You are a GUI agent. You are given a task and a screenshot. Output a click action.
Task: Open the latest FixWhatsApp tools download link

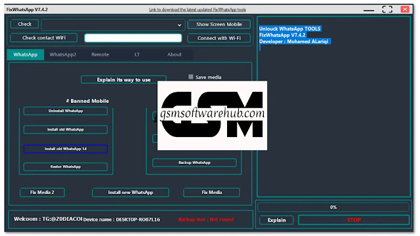tap(198, 10)
